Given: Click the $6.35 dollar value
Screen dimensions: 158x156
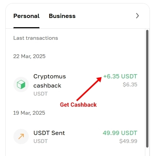Looking at the screenshot, I should (x=130, y=84).
